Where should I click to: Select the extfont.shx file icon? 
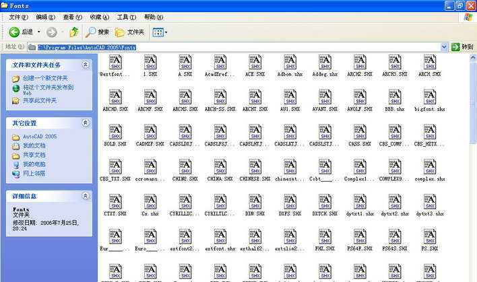point(220,237)
